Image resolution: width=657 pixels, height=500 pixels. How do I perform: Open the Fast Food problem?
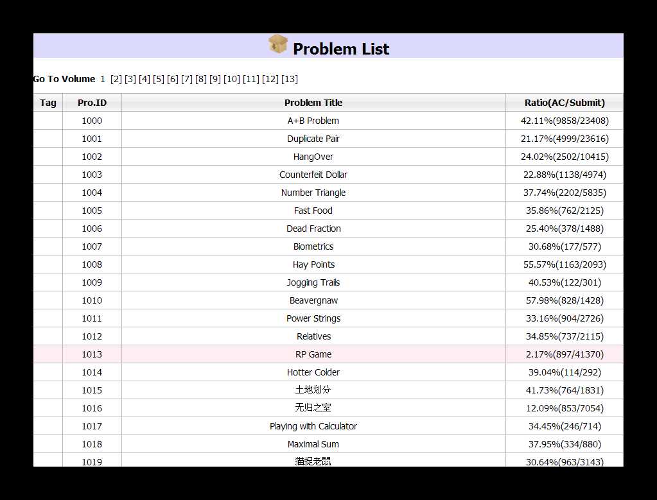point(313,211)
